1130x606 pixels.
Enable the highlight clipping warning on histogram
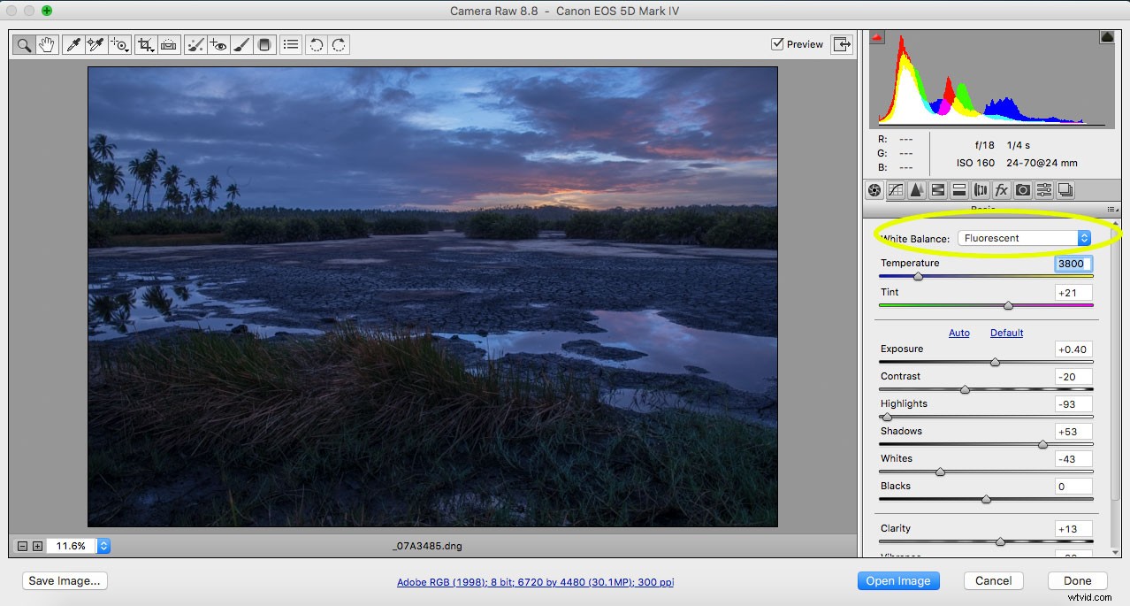coord(1106,37)
